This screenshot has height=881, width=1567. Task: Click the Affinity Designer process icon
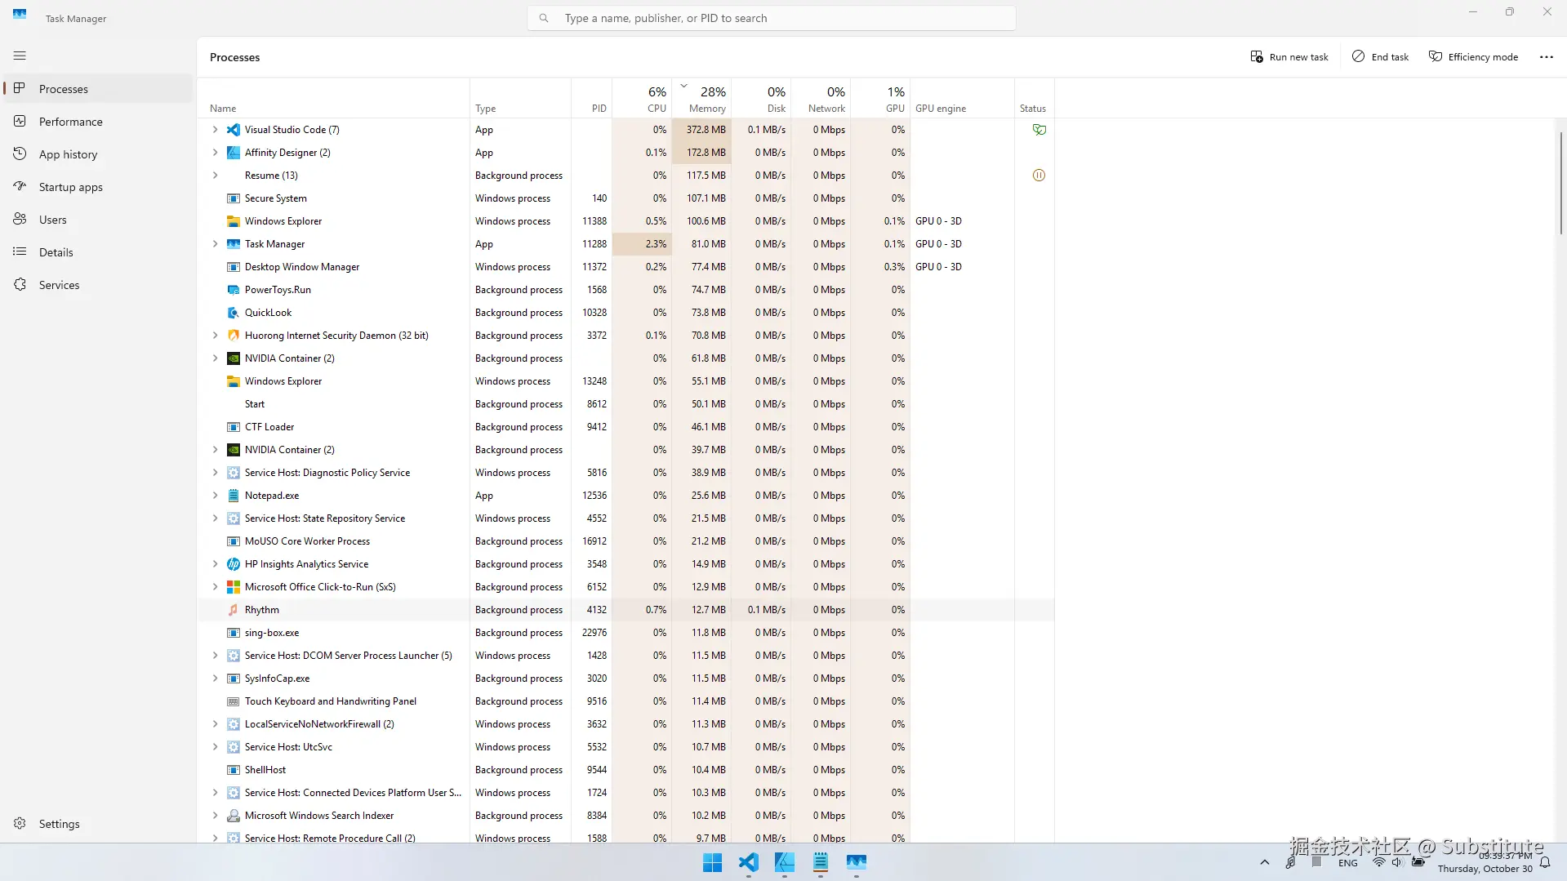234,153
